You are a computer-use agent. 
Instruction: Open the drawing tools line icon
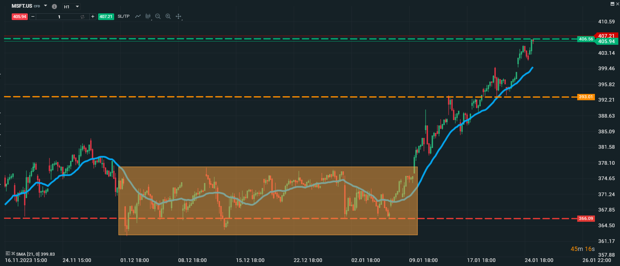click(x=138, y=16)
